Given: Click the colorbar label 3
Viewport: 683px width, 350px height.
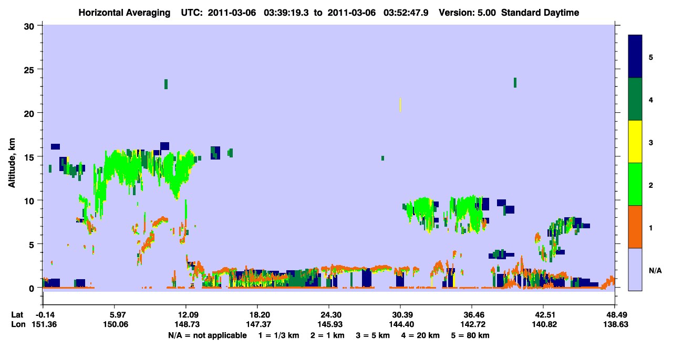Looking at the screenshot, I should (x=651, y=142).
